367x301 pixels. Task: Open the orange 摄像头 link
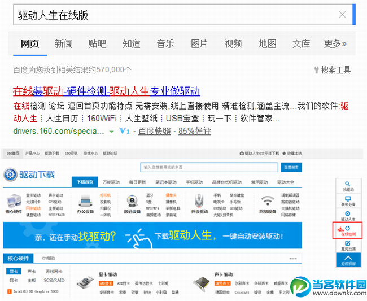point(171,195)
